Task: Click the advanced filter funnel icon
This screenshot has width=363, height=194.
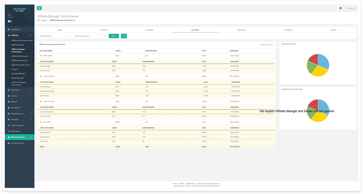Action: click(124, 36)
